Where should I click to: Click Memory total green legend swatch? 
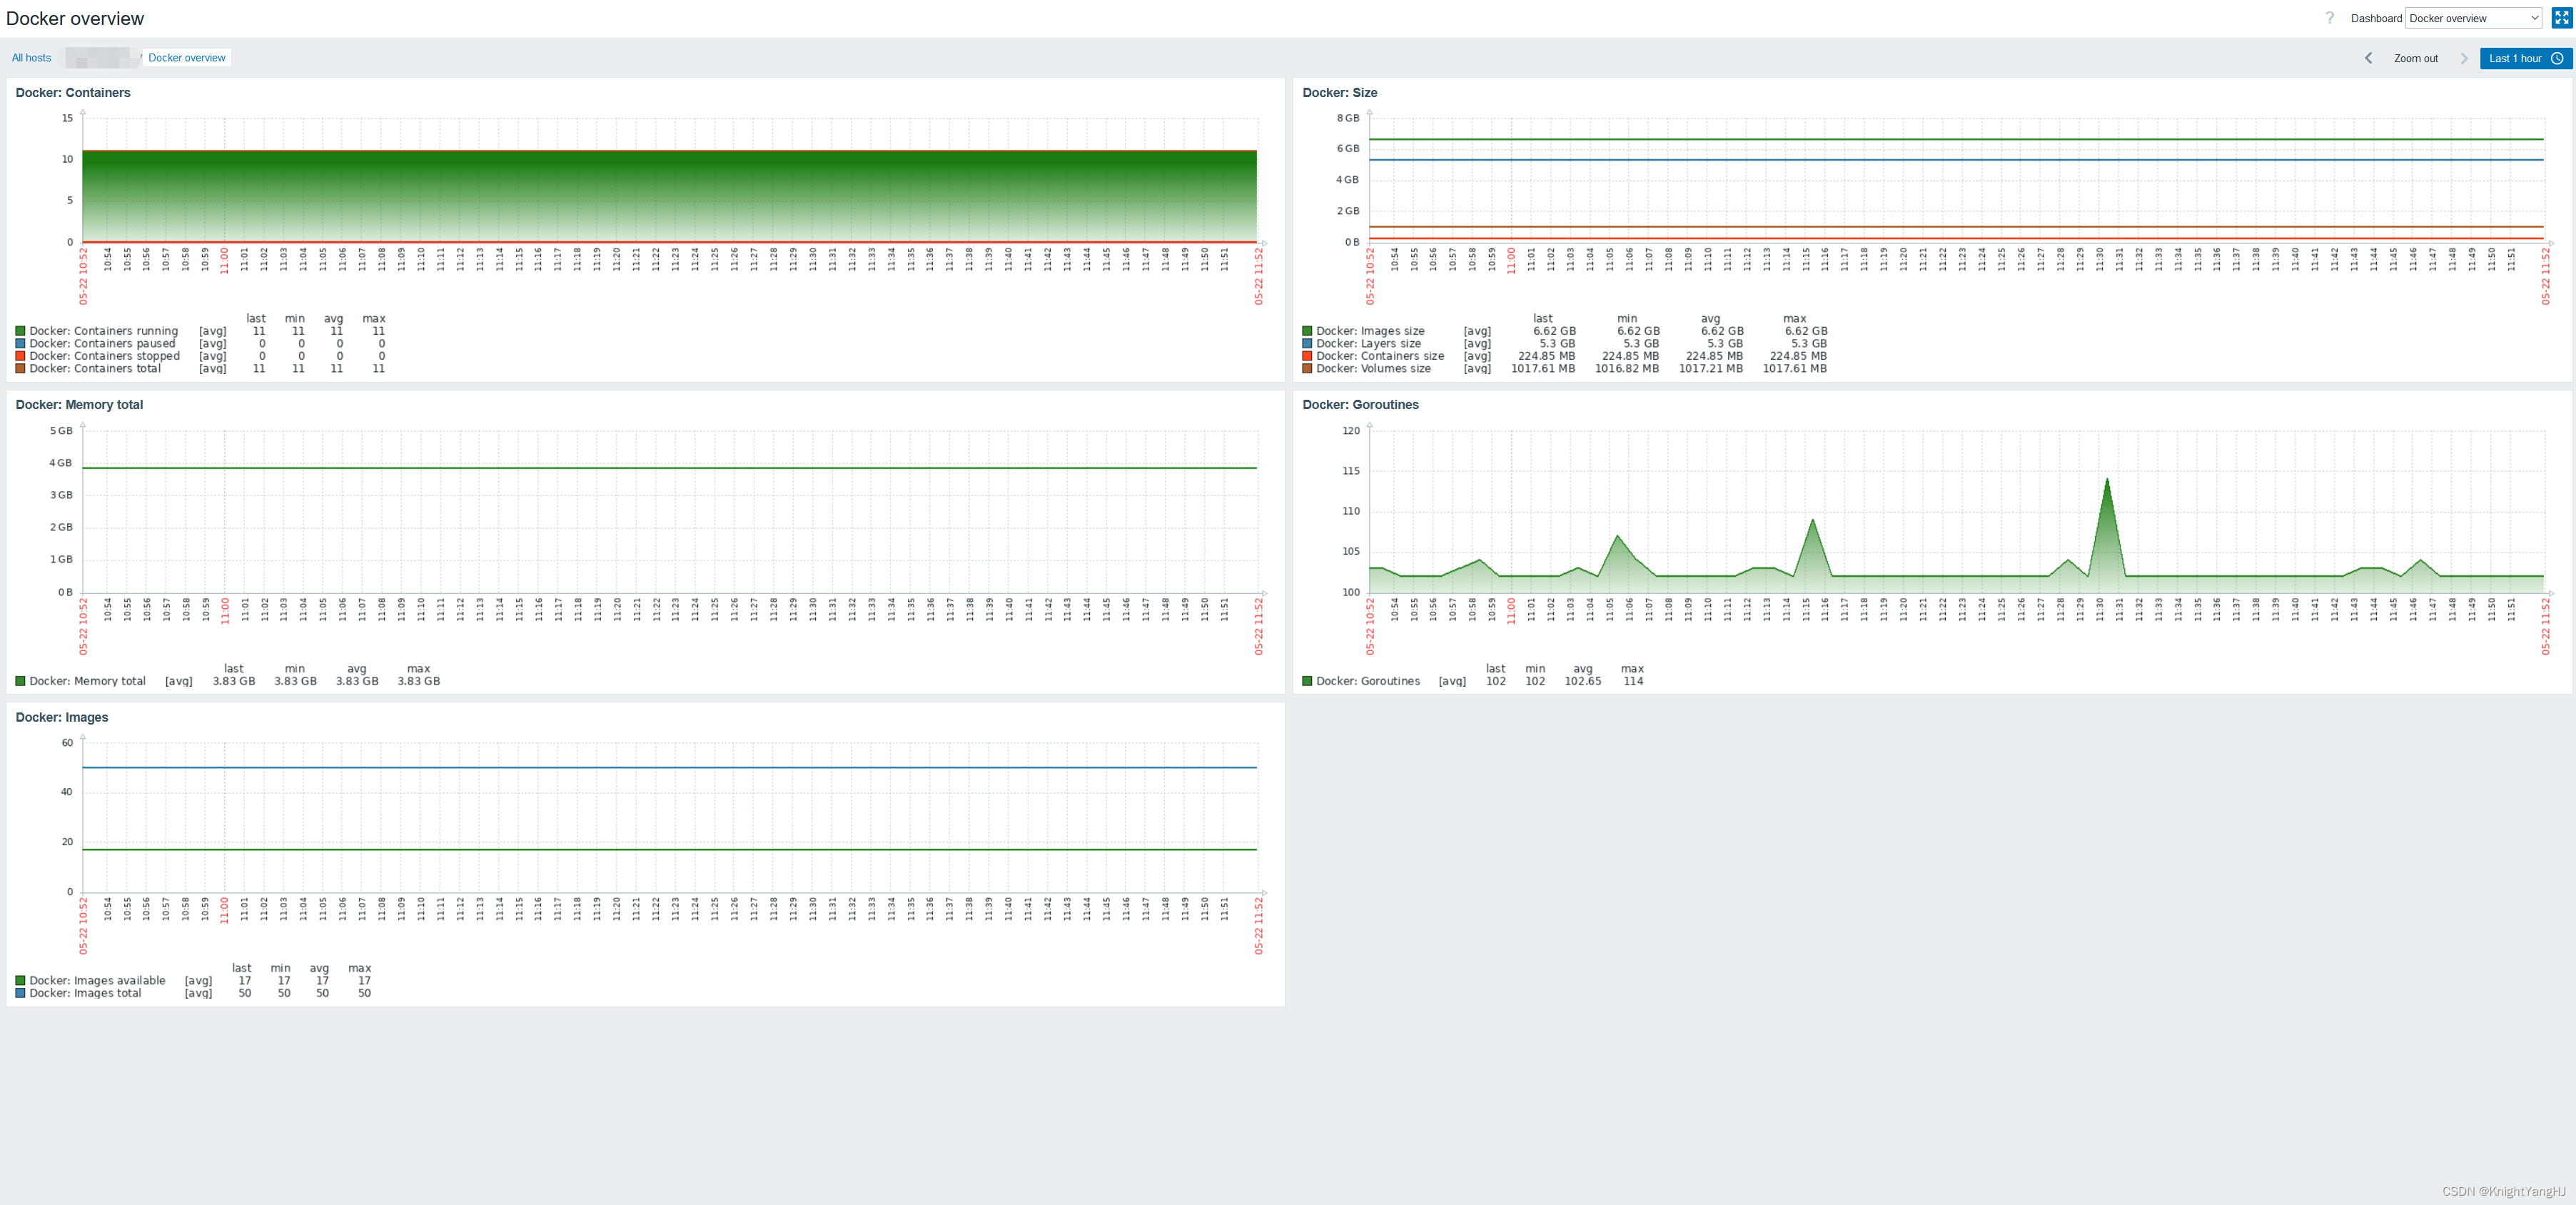point(20,681)
